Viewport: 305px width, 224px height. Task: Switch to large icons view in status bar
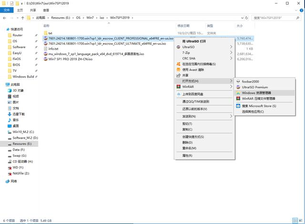301,220
